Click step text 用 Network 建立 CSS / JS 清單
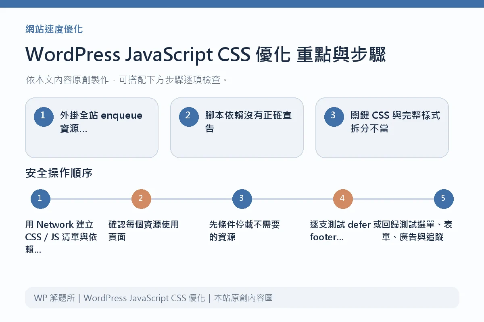Image resolution: width=484 pixels, height=322 pixels. point(61,237)
